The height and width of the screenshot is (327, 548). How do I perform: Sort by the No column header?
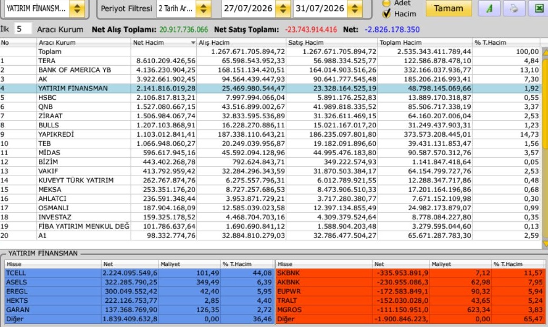point(18,43)
